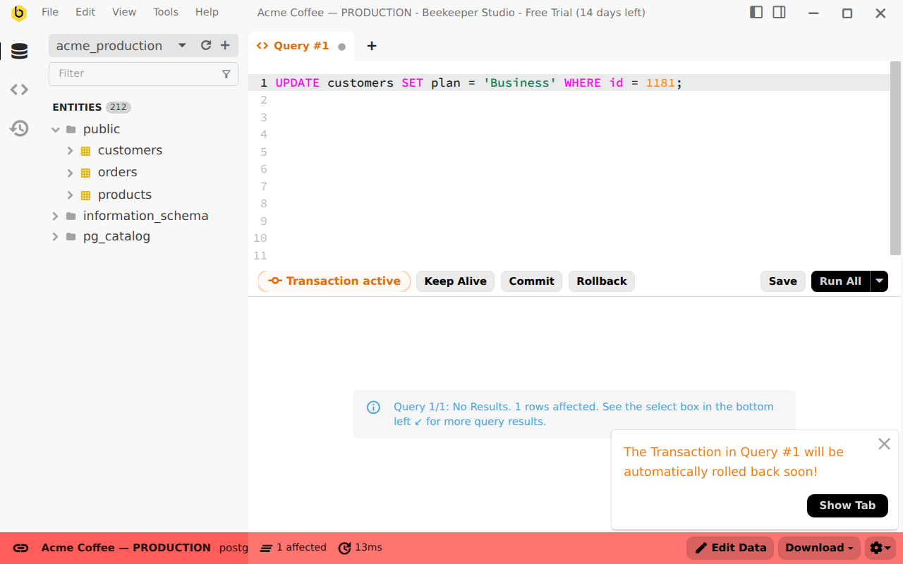
Task: Click the '13ms' duration text
Action: 368,548
